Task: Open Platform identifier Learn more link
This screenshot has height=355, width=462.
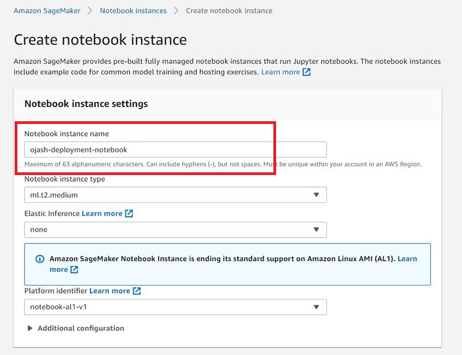Action: pyautogui.click(x=110, y=291)
